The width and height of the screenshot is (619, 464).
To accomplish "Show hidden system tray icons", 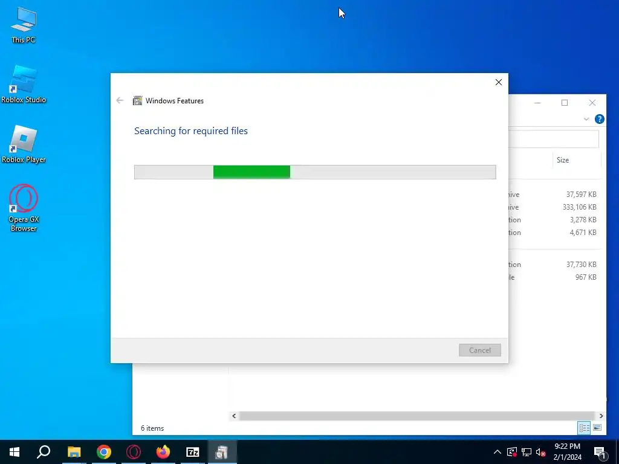I will coord(497,452).
